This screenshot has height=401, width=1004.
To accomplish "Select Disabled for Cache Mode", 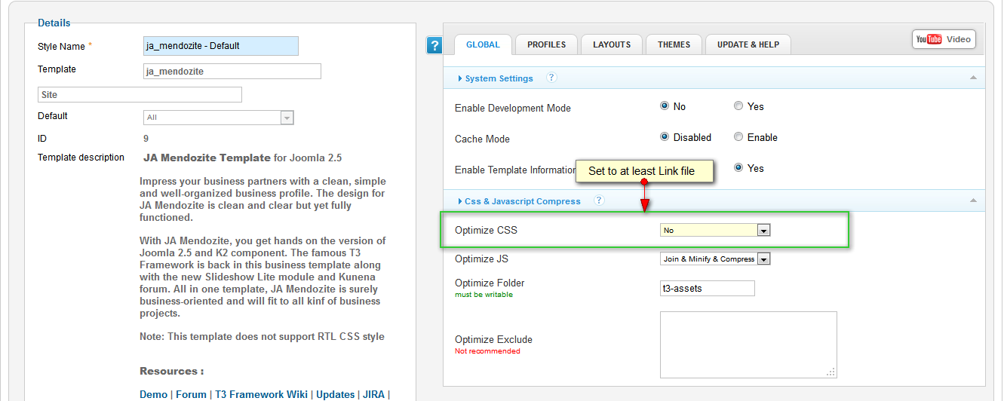I will point(665,137).
